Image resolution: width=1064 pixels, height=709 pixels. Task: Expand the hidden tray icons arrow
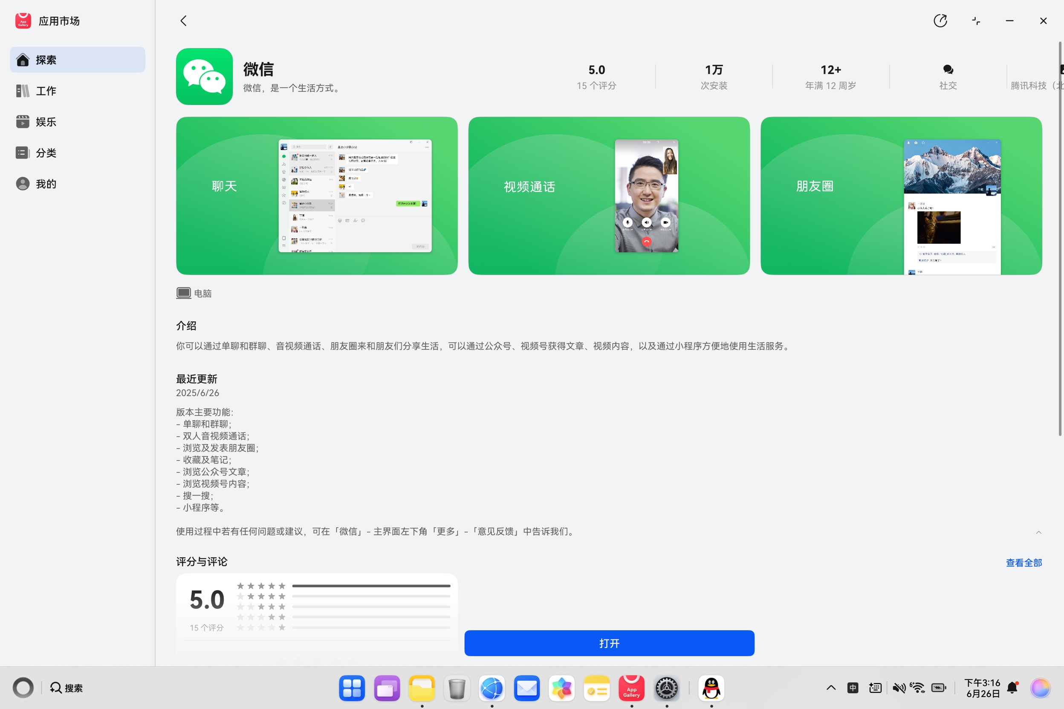coord(831,688)
